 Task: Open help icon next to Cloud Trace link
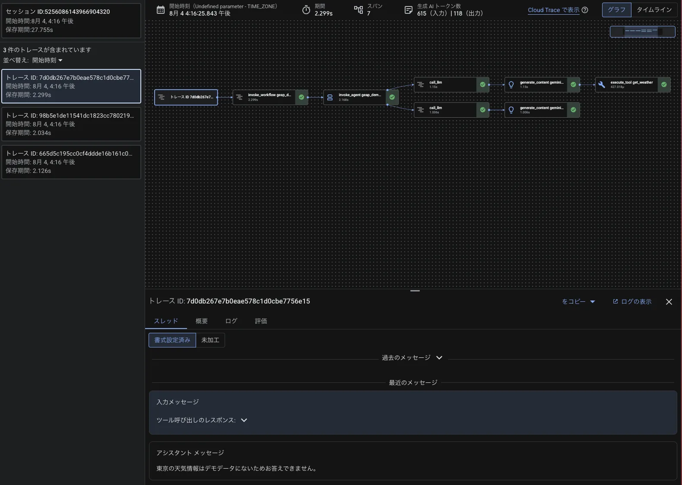point(585,10)
